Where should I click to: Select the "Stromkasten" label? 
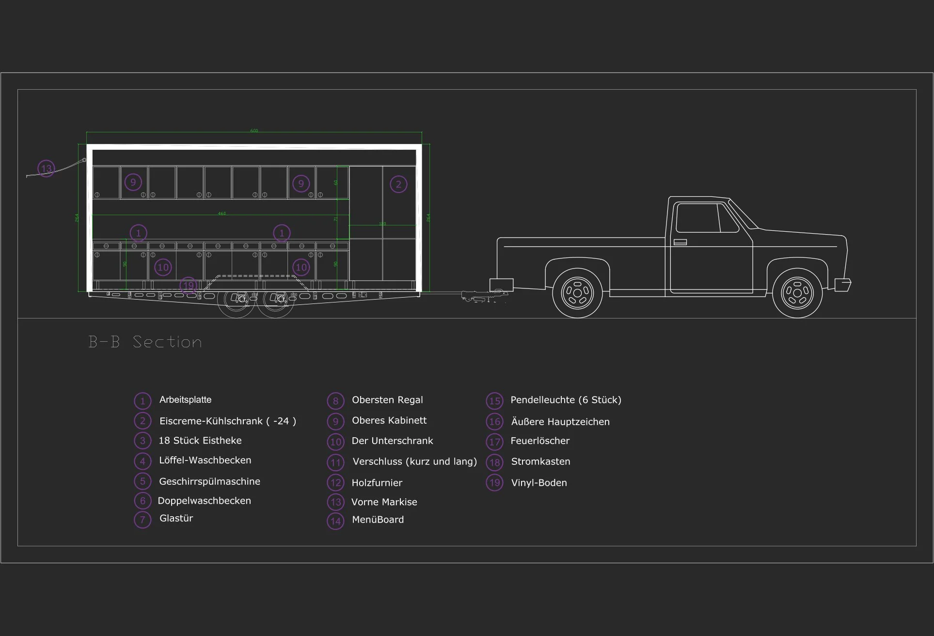[540, 461]
